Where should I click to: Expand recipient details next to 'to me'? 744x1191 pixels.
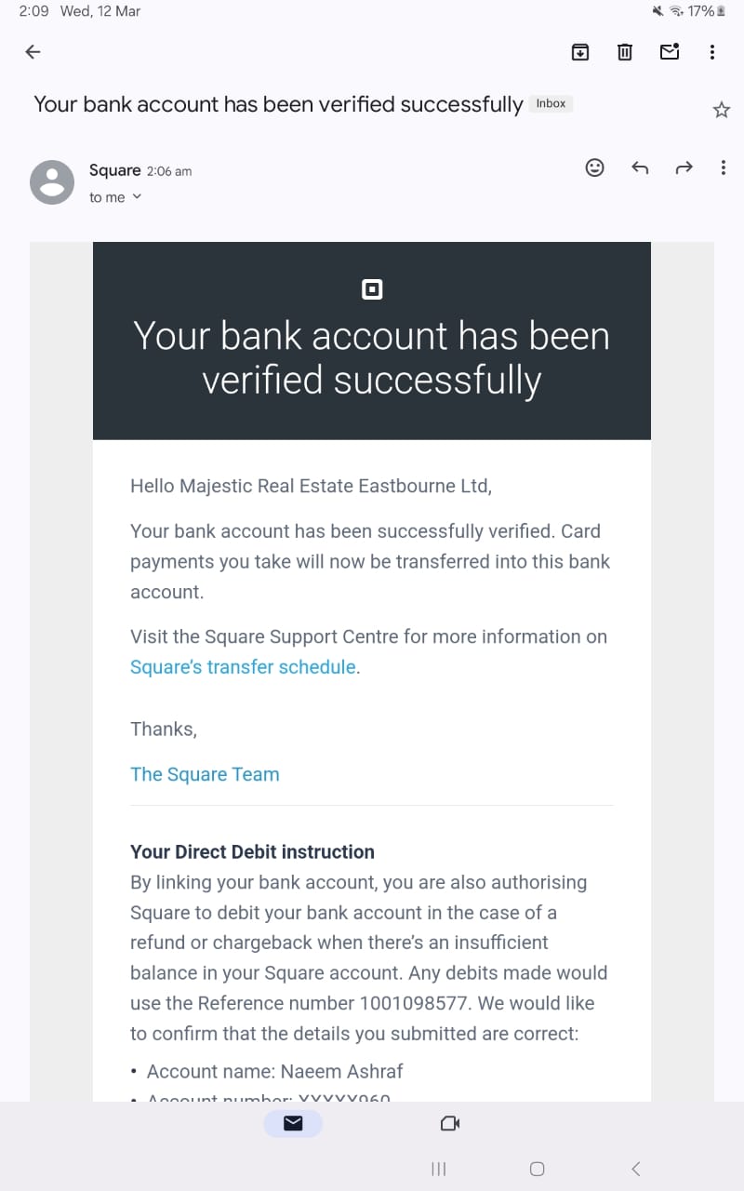(137, 196)
